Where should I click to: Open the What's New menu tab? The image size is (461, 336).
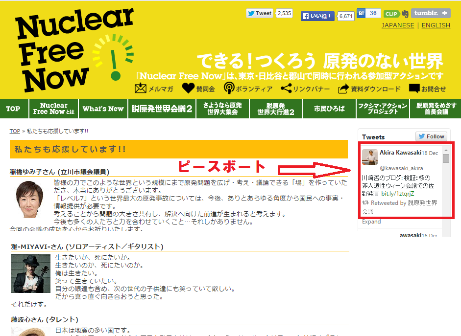pyautogui.click(x=103, y=109)
